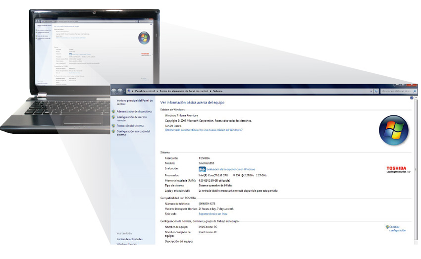The image size is (421, 259).
Task: Click the Copyright 2009 Microsoft Corporation text
Action: [208, 121]
